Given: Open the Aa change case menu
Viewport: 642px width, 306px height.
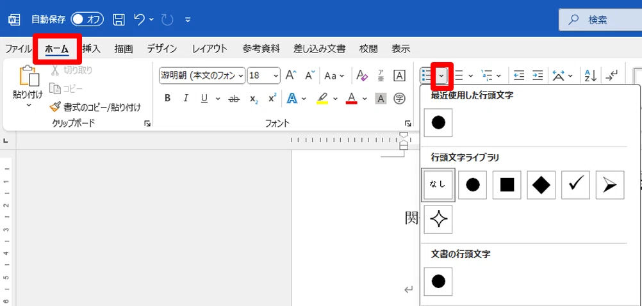Looking at the screenshot, I should point(334,76).
